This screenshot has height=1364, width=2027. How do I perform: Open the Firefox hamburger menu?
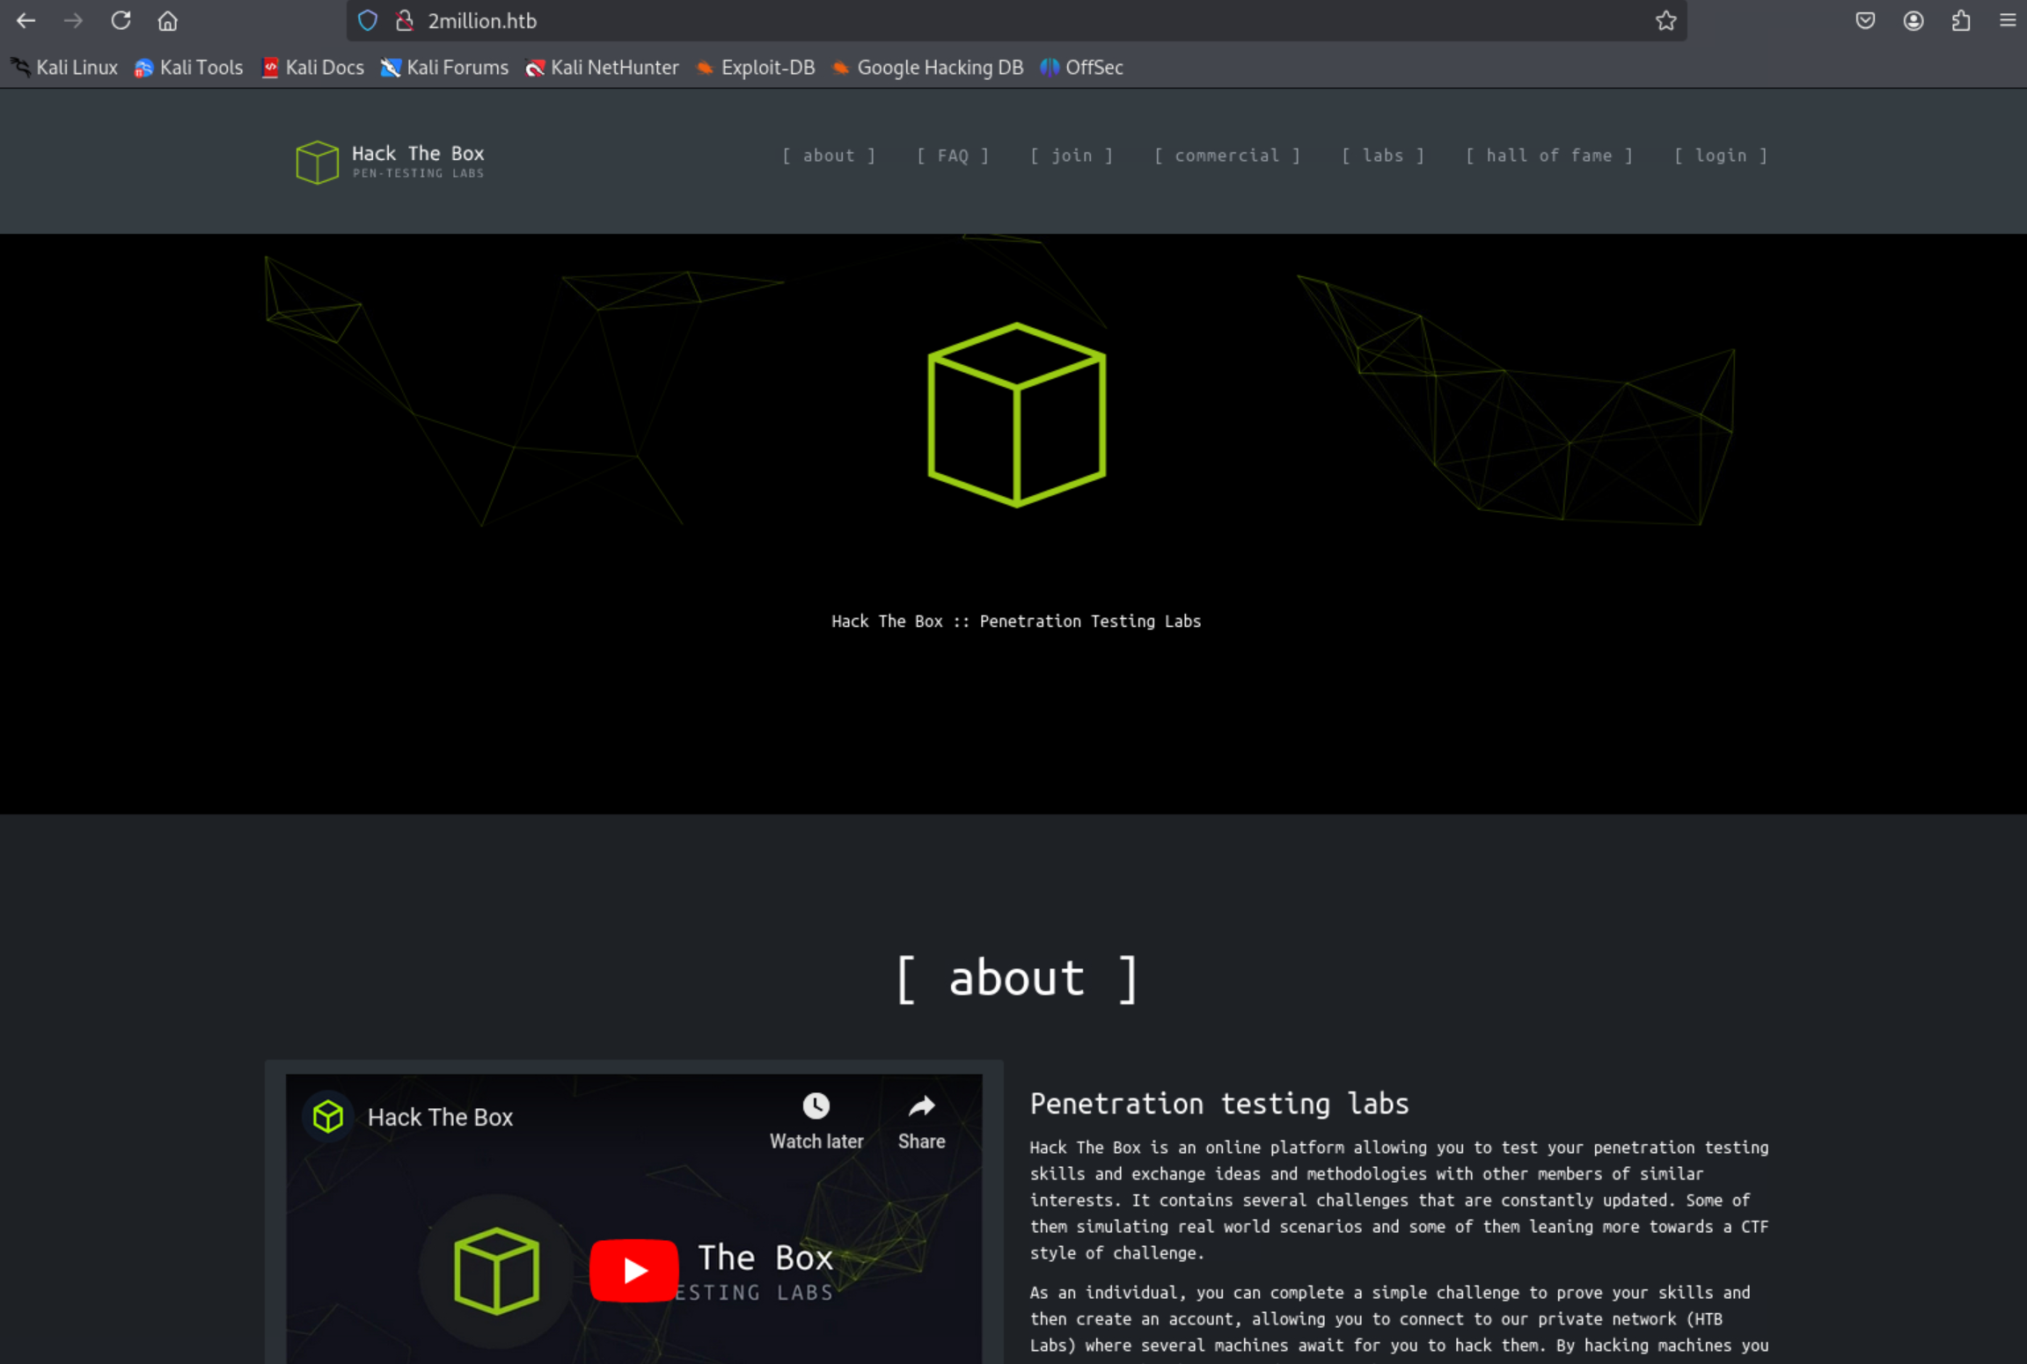2008,21
